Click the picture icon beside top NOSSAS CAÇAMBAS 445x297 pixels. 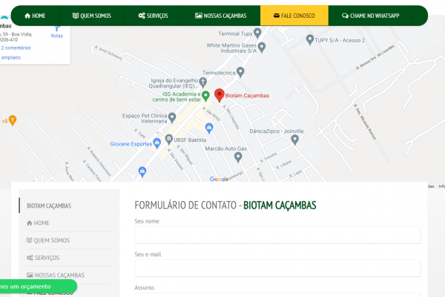(199, 16)
